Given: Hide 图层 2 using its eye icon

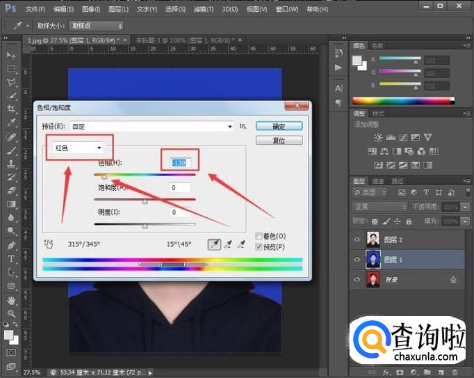Looking at the screenshot, I should pos(357,239).
